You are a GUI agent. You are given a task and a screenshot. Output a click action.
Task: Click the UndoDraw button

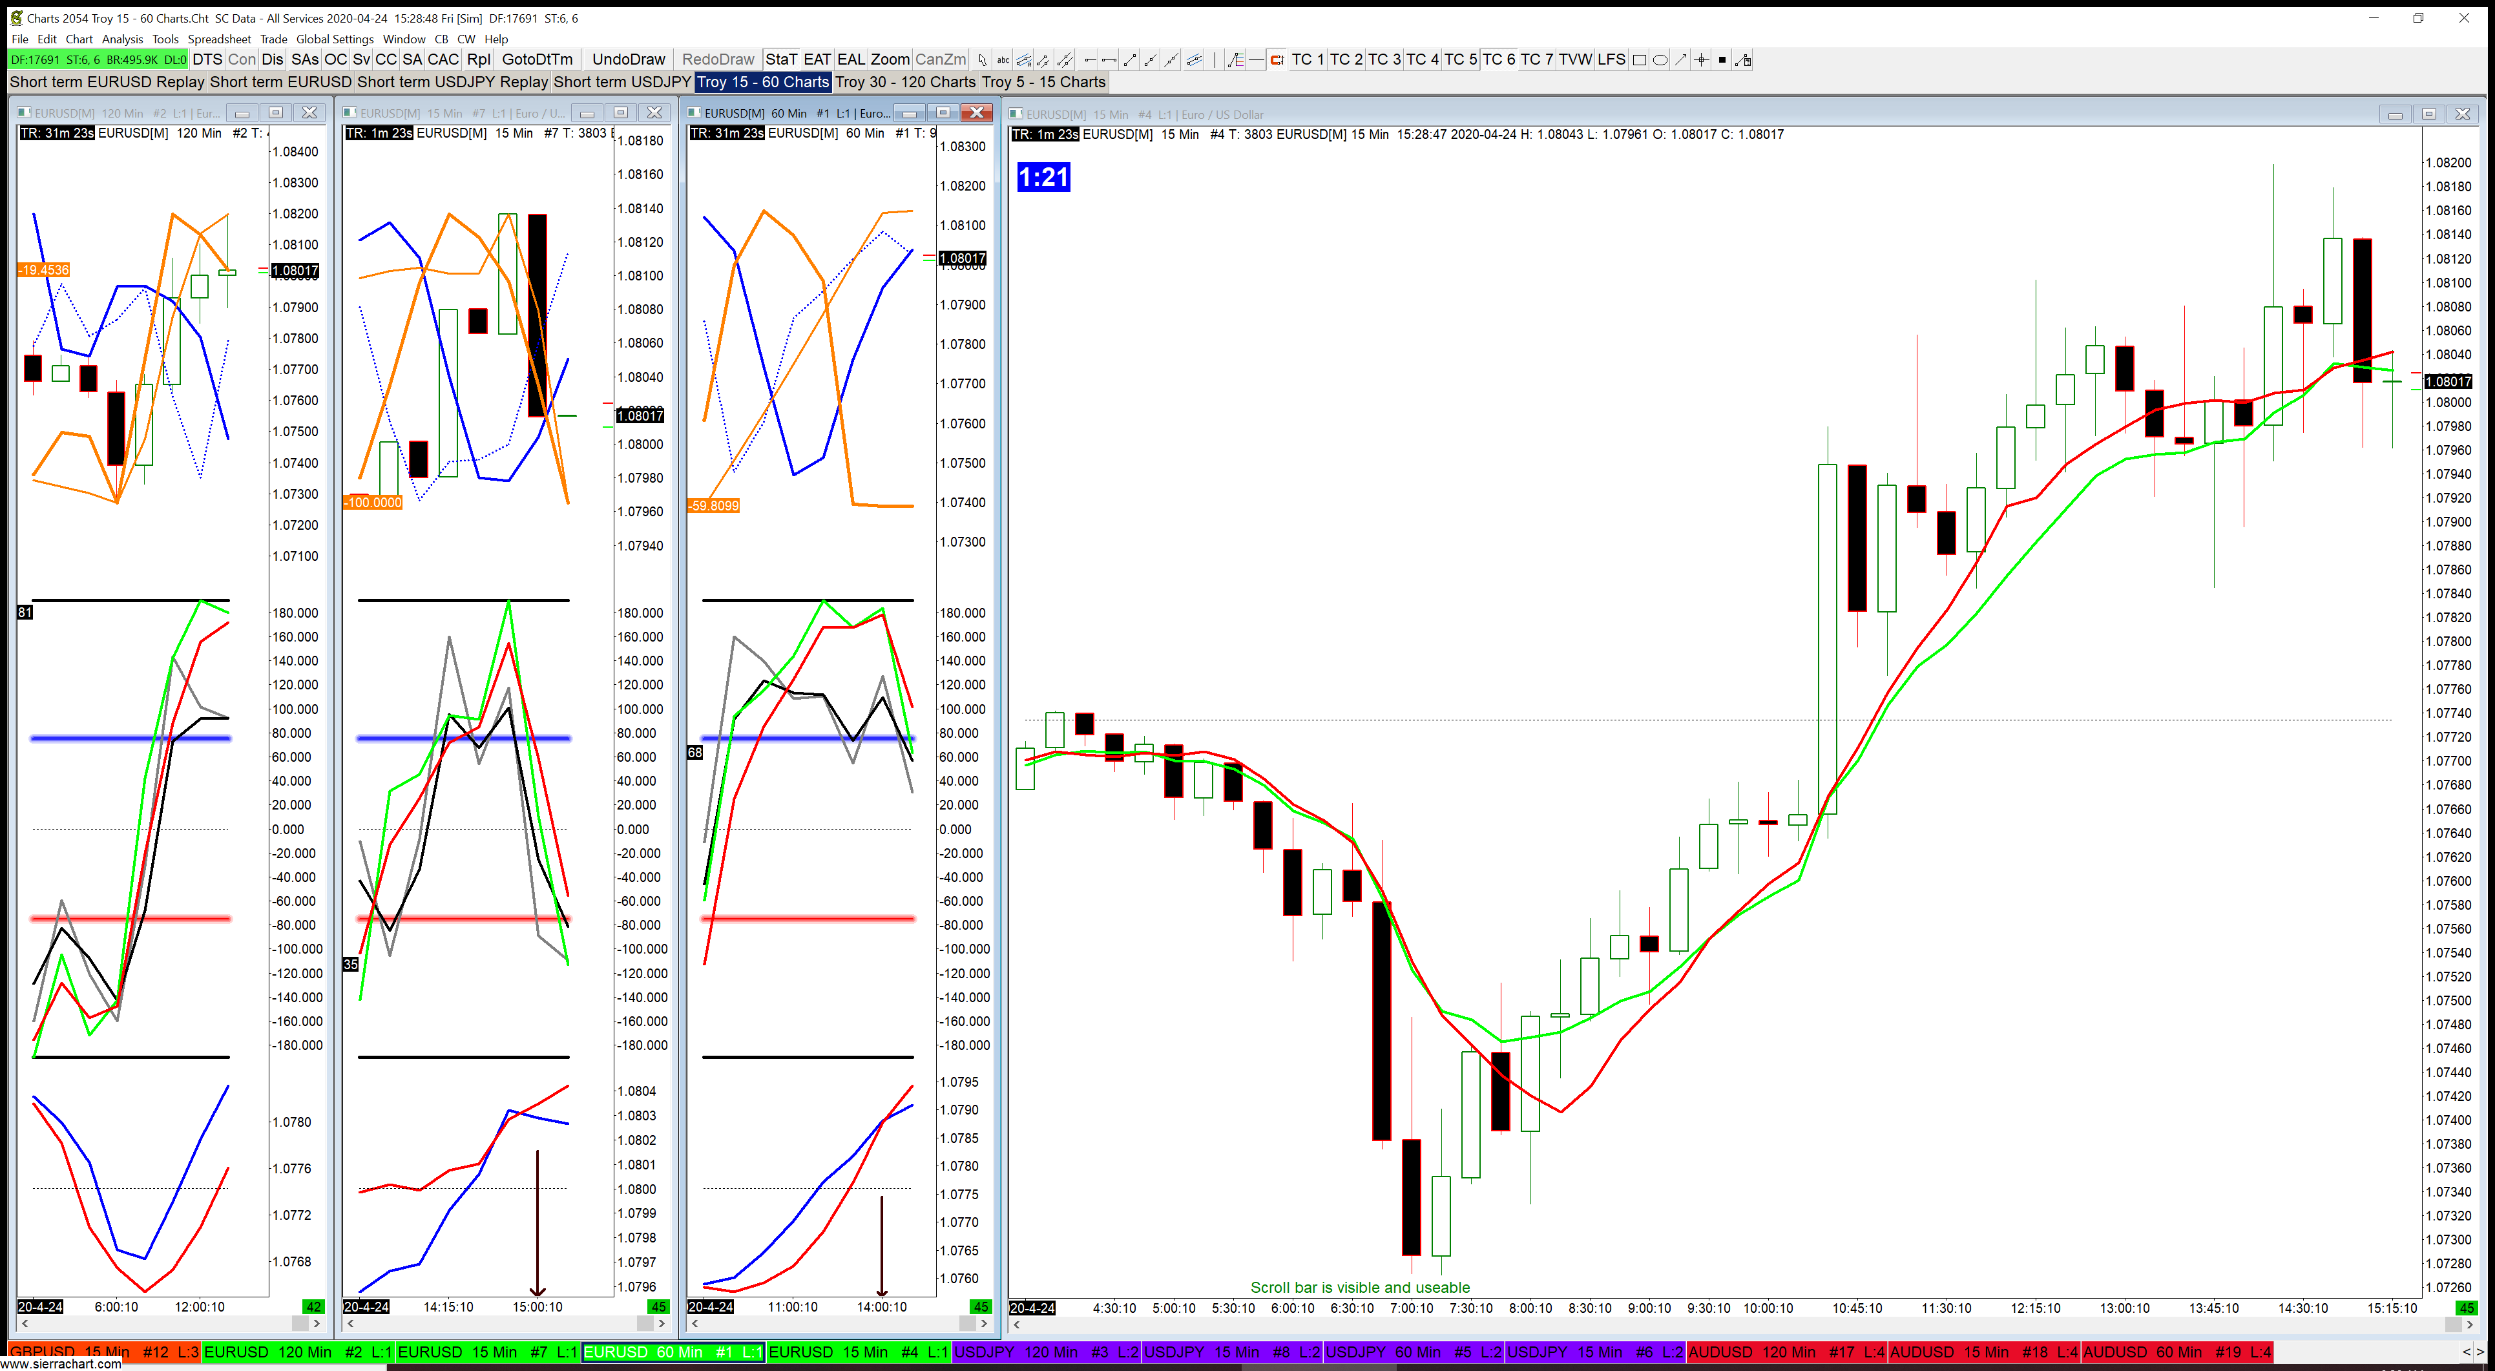(x=629, y=60)
